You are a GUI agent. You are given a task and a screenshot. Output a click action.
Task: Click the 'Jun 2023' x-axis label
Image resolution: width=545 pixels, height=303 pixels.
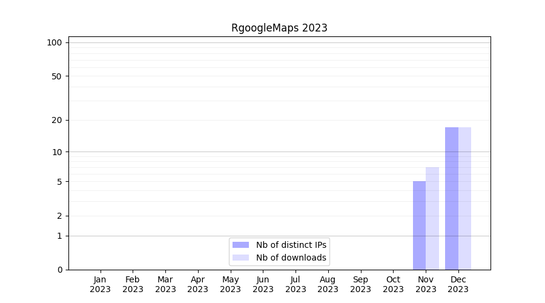tap(263, 284)
